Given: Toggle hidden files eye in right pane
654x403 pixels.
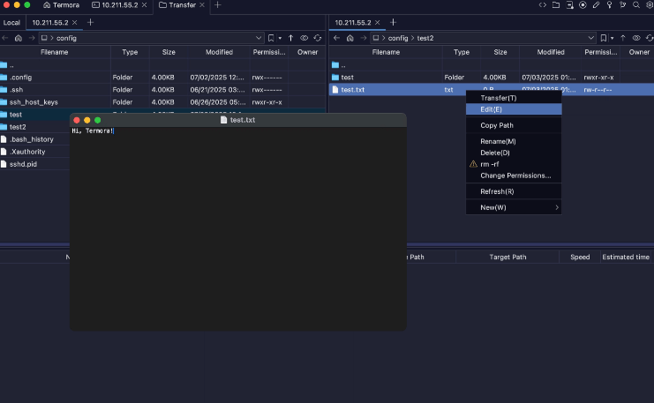Looking at the screenshot, I should click(636, 38).
